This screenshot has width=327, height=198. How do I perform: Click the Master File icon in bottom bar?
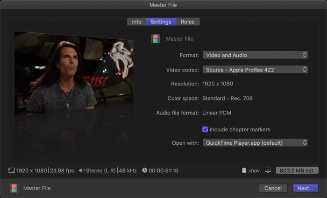[x=14, y=188]
